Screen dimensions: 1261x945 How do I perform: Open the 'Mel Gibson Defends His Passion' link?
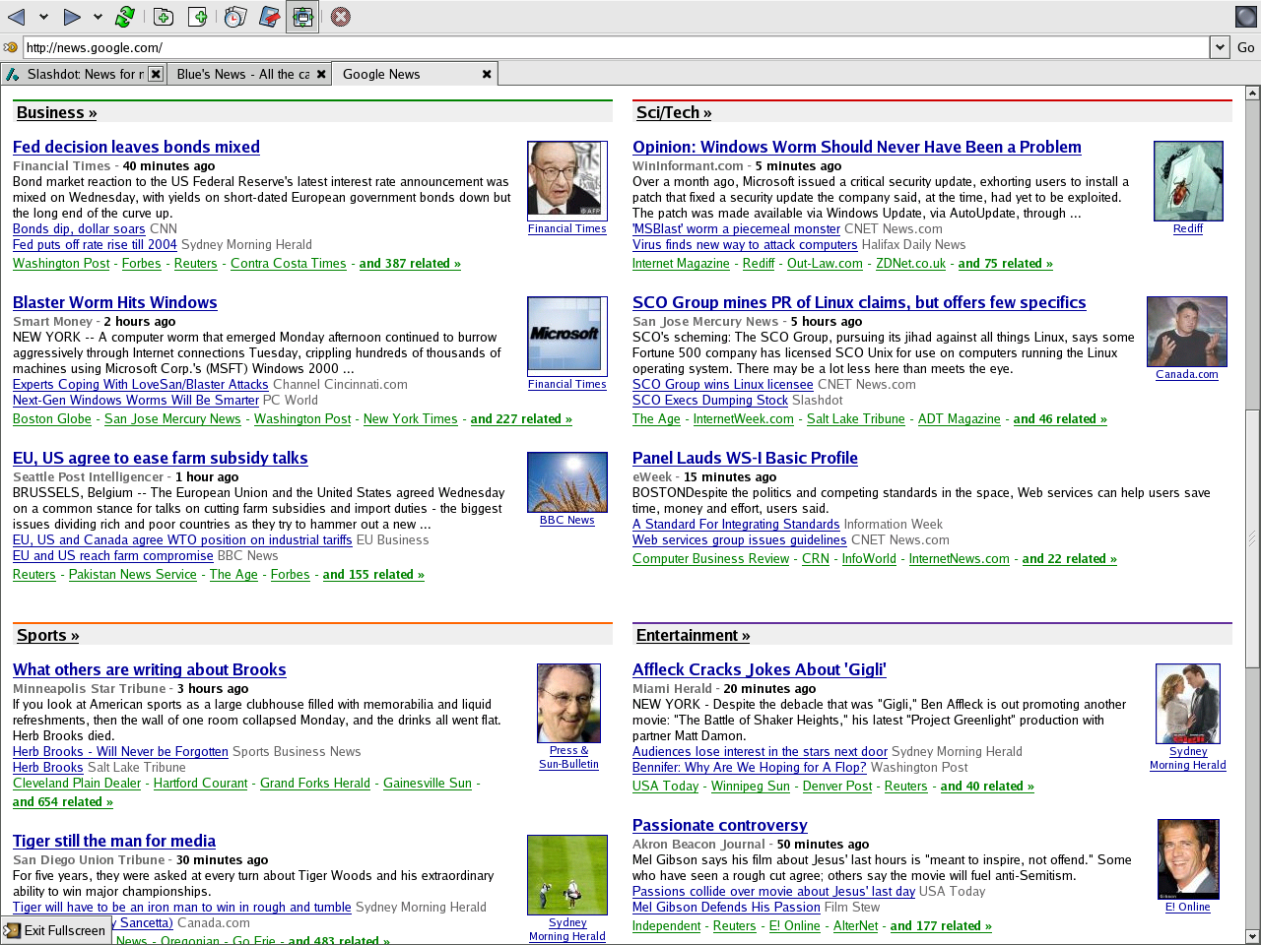(x=726, y=907)
